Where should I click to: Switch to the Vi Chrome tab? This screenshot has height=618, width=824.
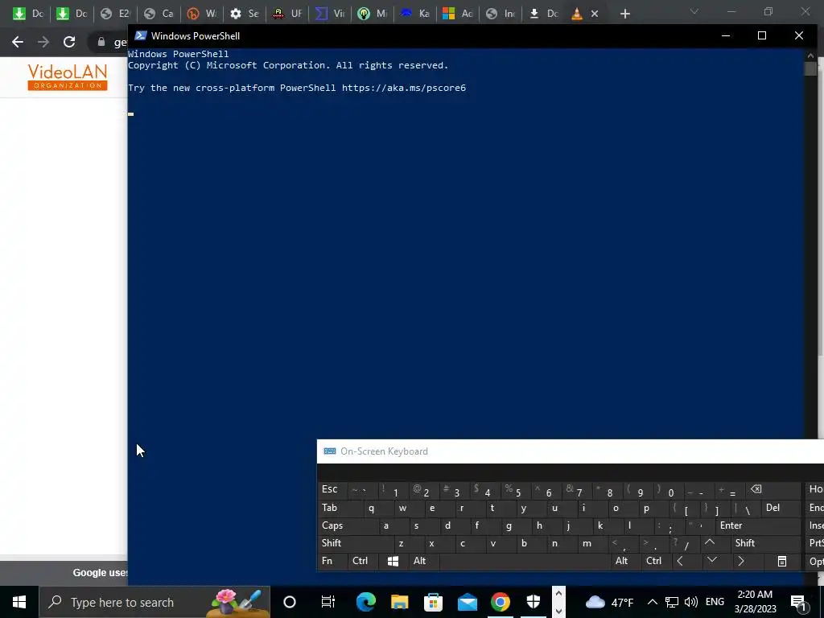[x=331, y=14]
